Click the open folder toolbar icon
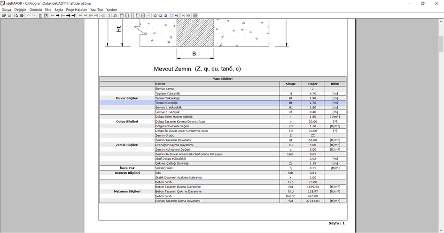444x233 pixels. click(4, 16)
